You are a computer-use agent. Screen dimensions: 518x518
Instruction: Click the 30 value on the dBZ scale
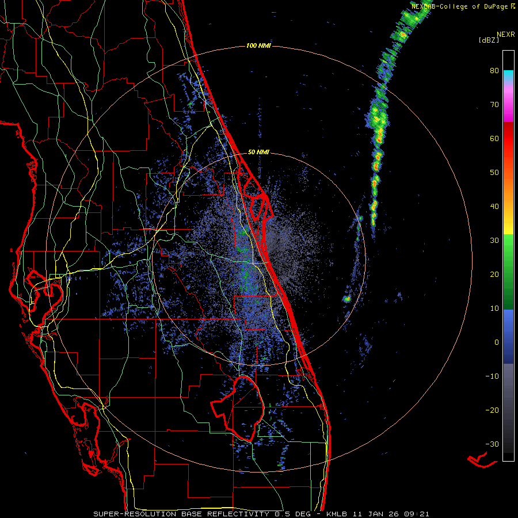point(494,241)
